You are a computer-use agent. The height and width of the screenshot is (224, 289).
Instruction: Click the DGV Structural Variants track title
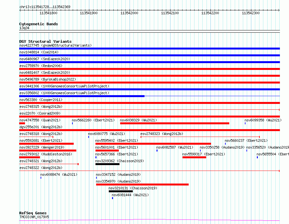[x=45, y=41]
